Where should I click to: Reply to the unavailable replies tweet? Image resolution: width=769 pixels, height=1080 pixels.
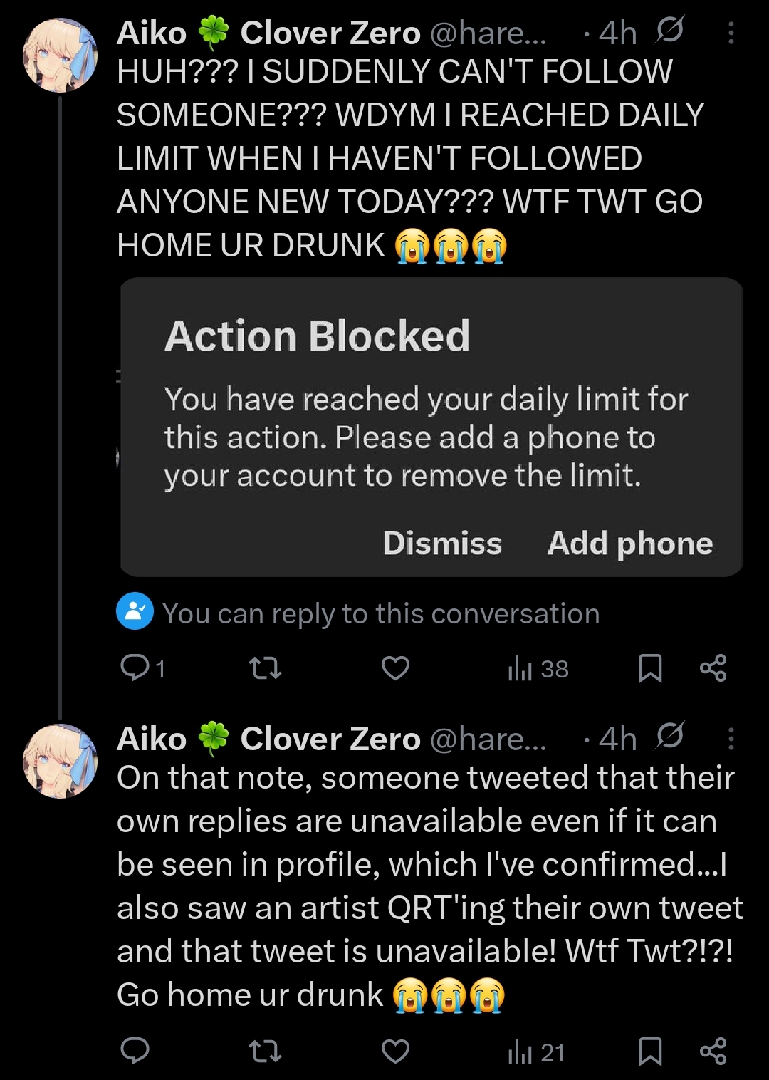[135, 1051]
